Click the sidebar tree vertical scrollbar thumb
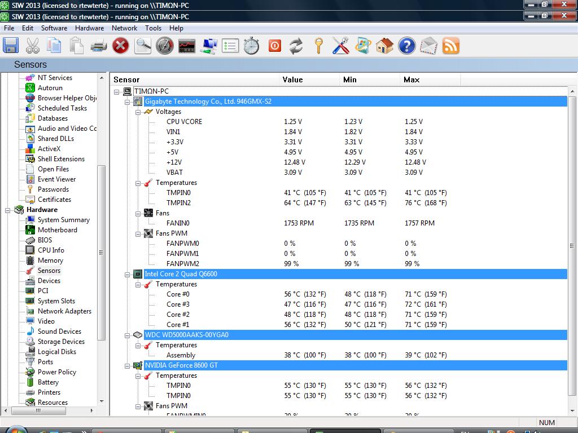Image resolution: width=578 pixels, height=433 pixels. click(x=102, y=253)
